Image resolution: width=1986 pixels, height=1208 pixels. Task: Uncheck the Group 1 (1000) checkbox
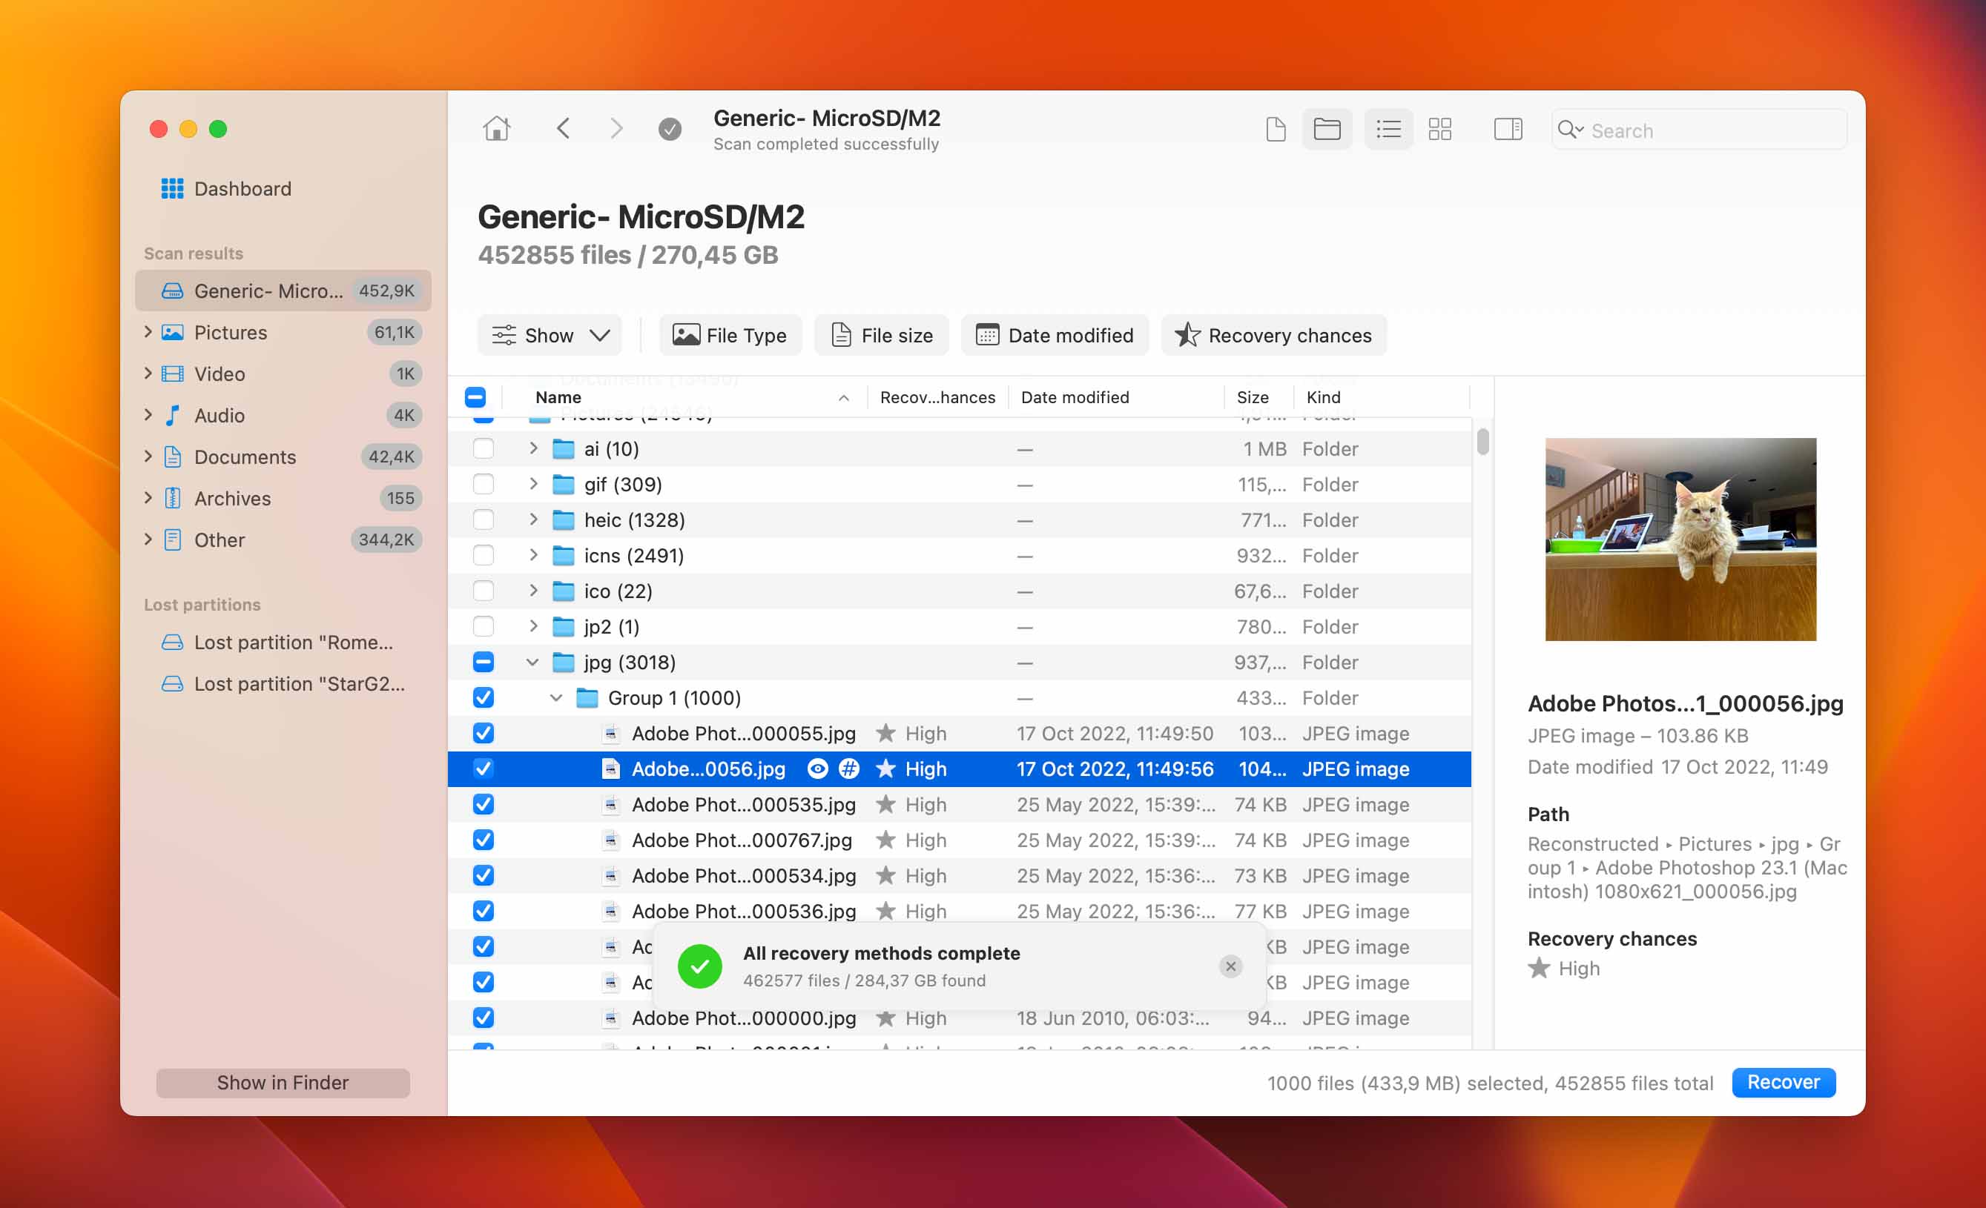tap(483, 697)
